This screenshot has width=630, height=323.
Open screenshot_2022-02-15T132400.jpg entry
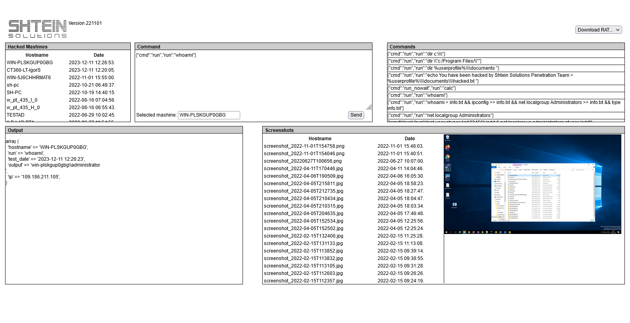[304, 236]
